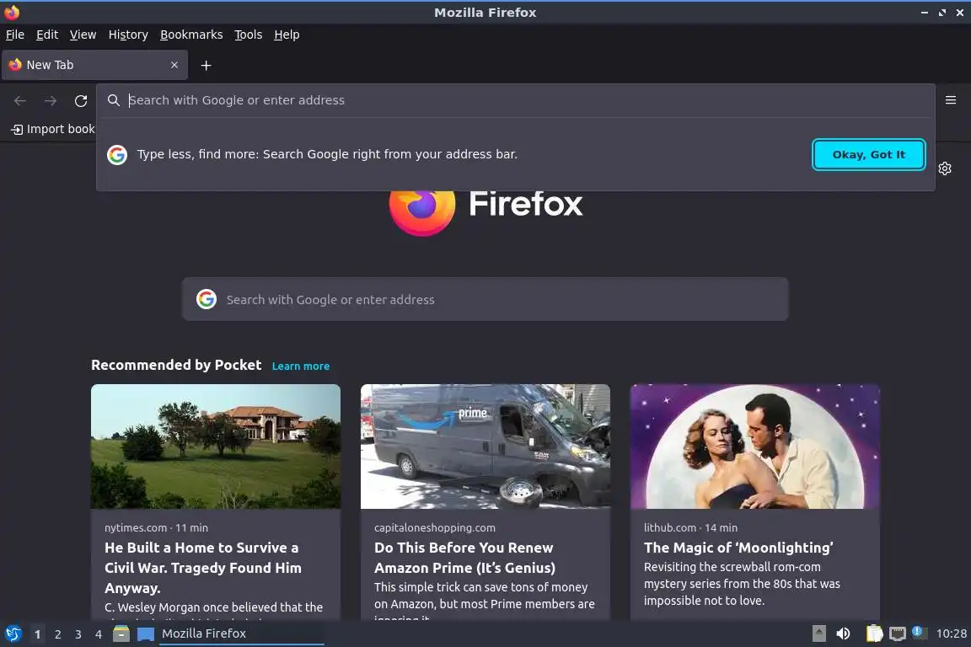Open the Tools menu

[x=249, y=35]
